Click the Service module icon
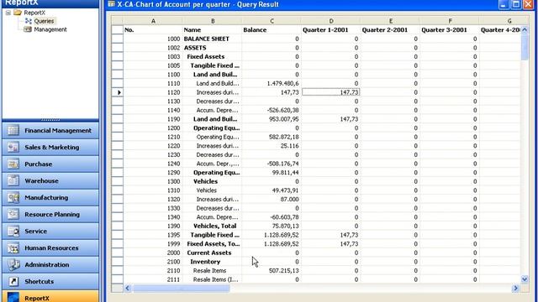This screenshot has width=538, height=302. click(x=13, y=232)
